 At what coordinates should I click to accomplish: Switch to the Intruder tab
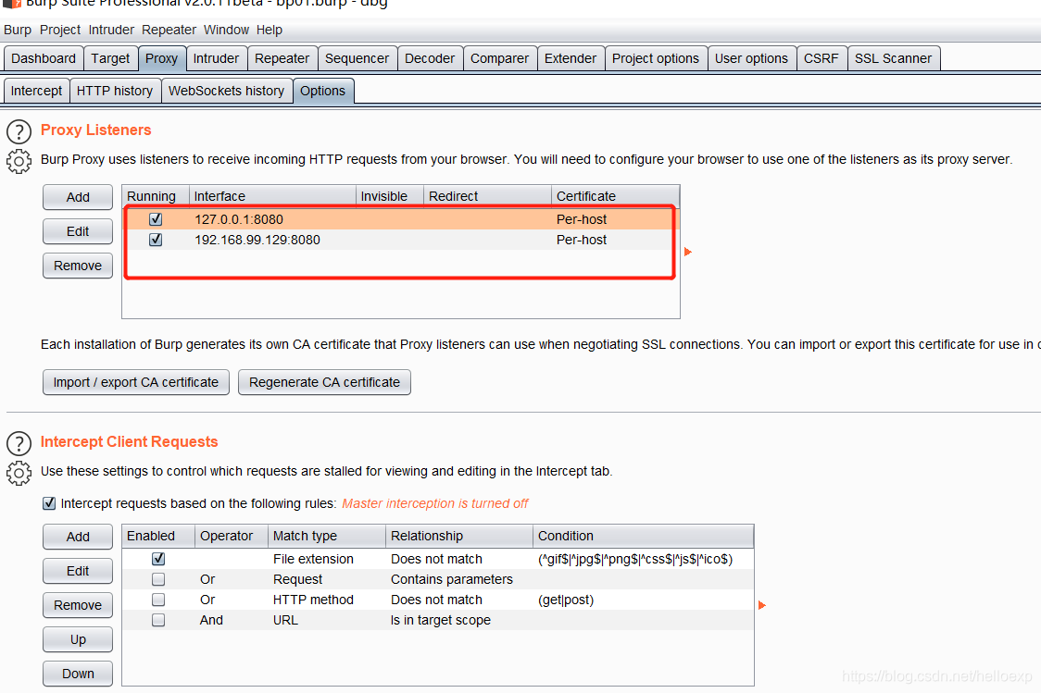pyautogui.click(x=216, y=58)
